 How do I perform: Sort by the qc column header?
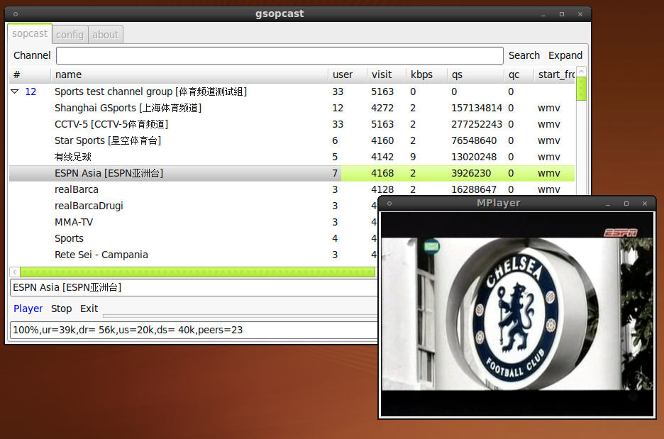[x=519, y=74]
